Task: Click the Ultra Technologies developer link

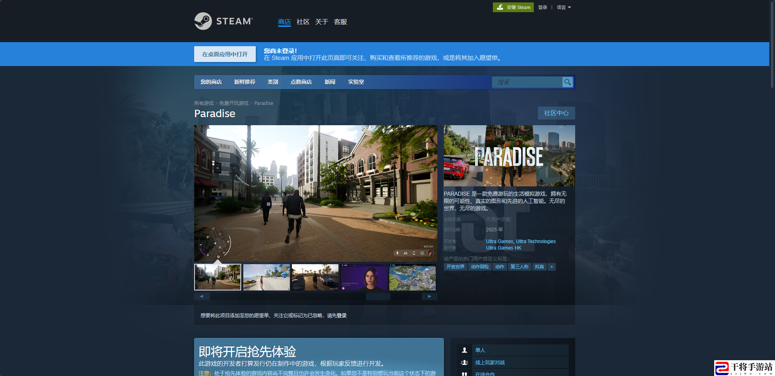Action: coord(536,241)
